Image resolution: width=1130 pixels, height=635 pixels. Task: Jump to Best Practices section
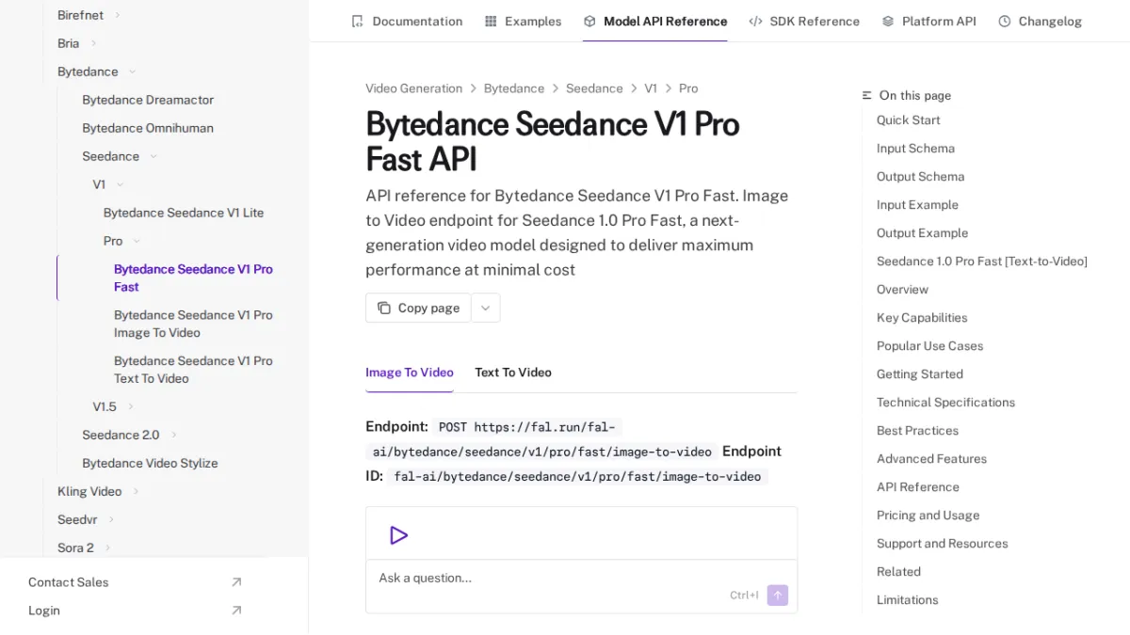tap(917, 431)
